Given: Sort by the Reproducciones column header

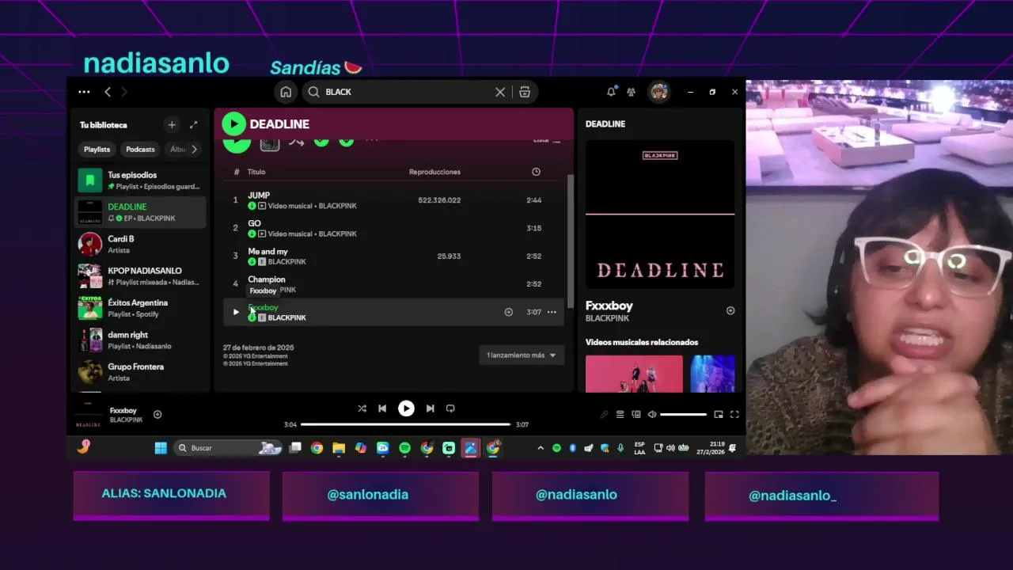Looking at the screenshot, I should (434, 172).
